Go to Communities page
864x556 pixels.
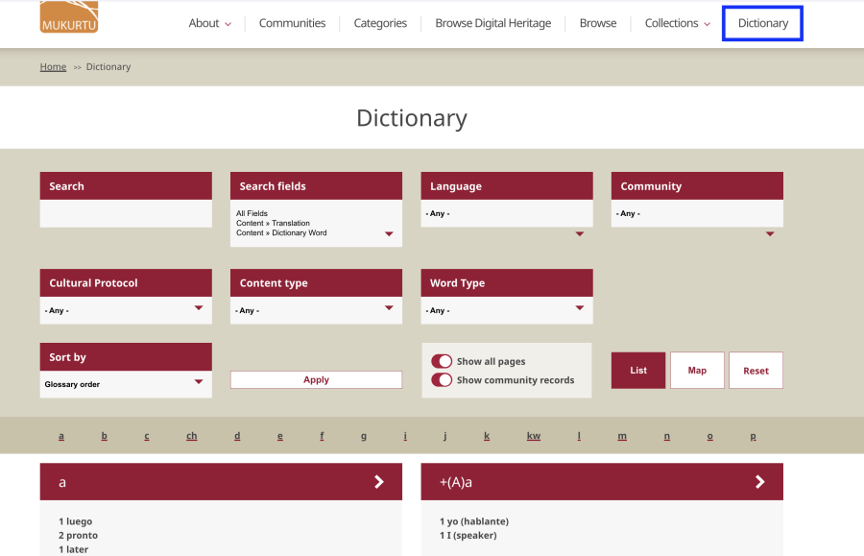coord(292,23)
